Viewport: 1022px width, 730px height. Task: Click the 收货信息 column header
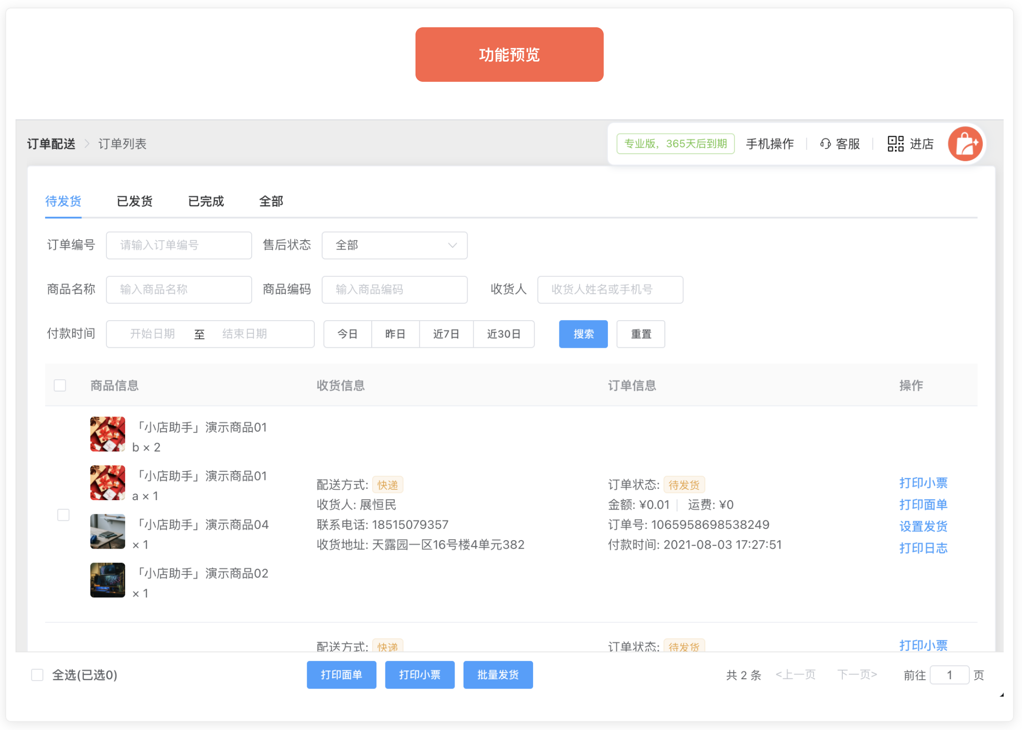pyautogui.click(x=341, y=386)
